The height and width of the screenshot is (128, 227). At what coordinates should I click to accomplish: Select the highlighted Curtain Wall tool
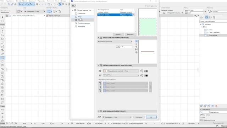coord(2,58)
